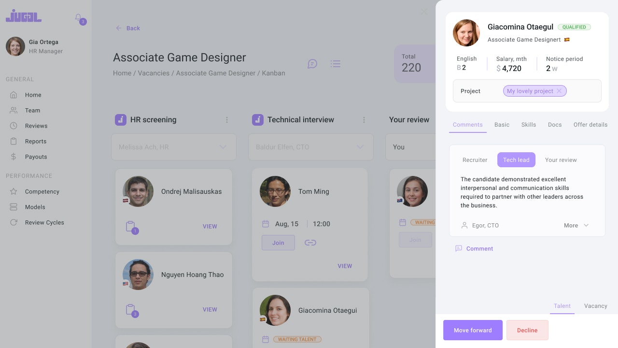The width and height of the screenshot is (618, 348).
Task: Switch to the Talent tab
Action: coord(562,306)
